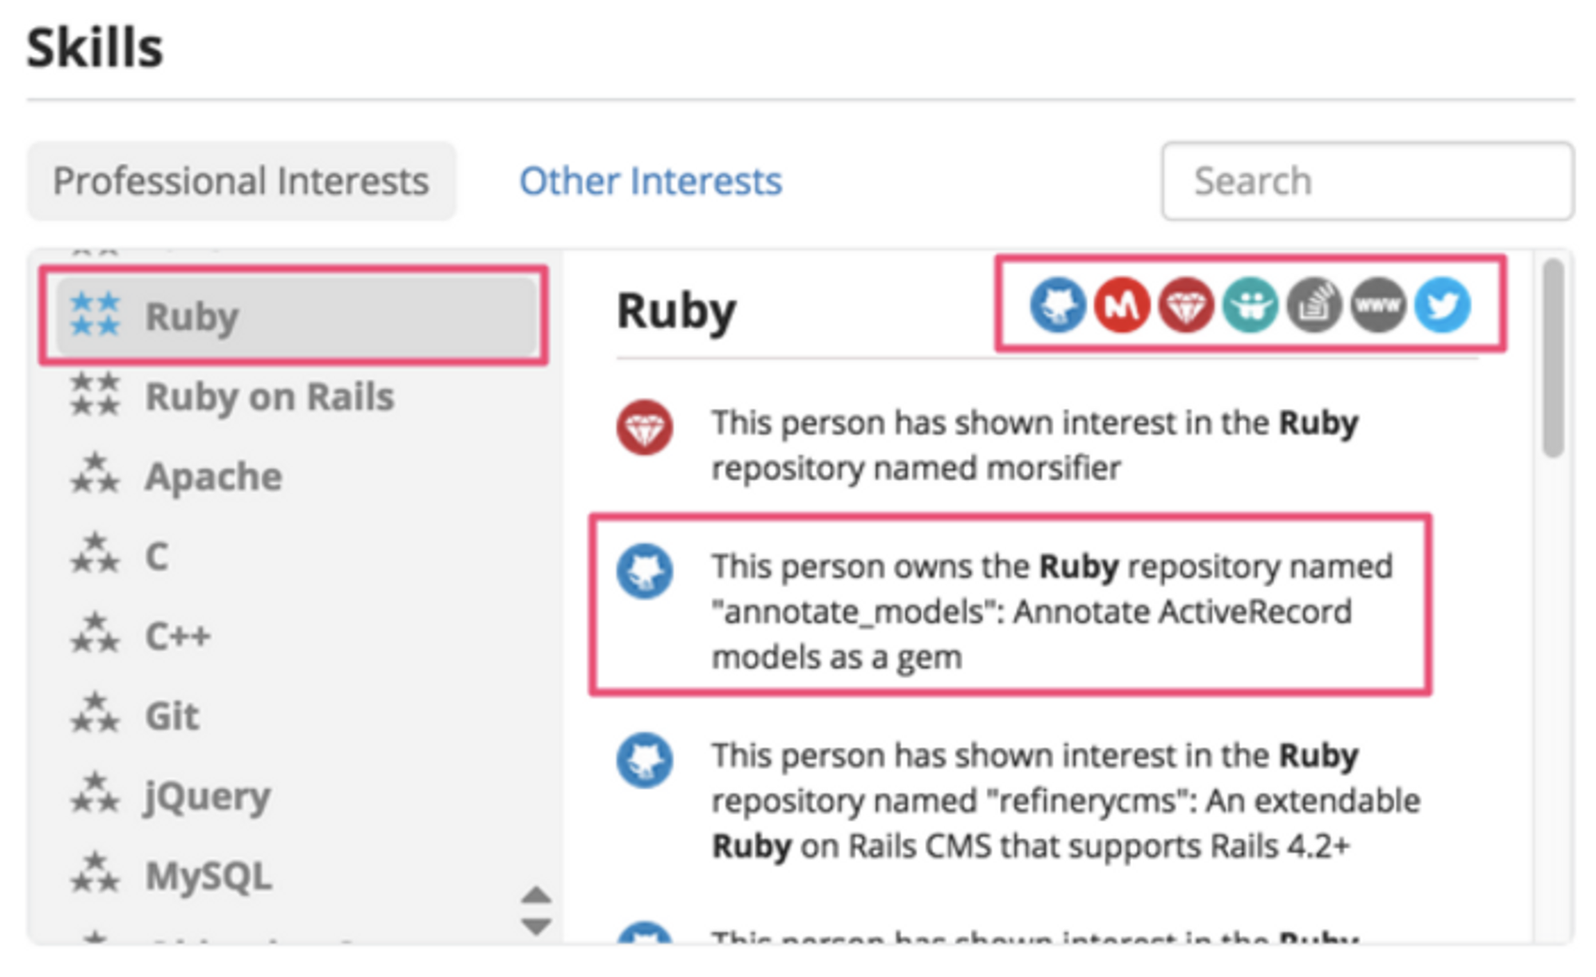
Task: Click the red Meetup icon
Action: click(x=1121, y=305)
